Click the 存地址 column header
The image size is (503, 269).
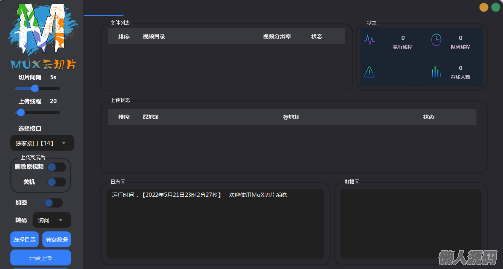pyautogui.click(x=291, y=117)
